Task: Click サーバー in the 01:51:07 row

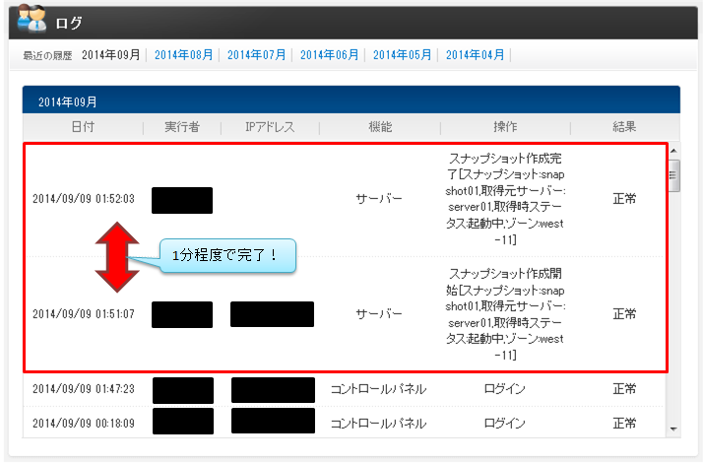Action: point(379,314)
